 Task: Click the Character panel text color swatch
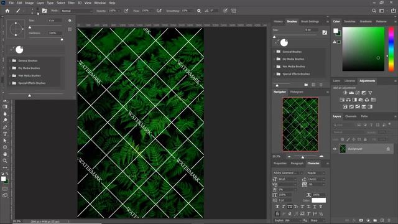pyautogui.click(x=318, y=200)
